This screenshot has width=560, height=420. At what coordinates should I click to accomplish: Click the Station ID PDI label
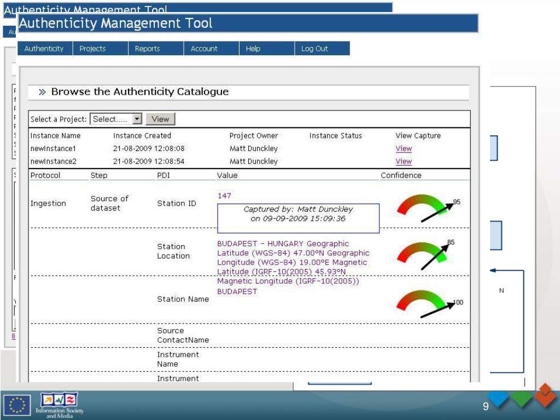tap(177, 203)
